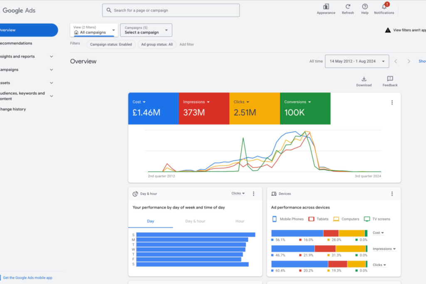Open Get the Google Ads mobile app link
The width and height of the screenshot is (426, 284).
27,278
